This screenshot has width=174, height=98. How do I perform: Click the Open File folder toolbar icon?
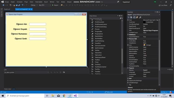pos(14,5)
